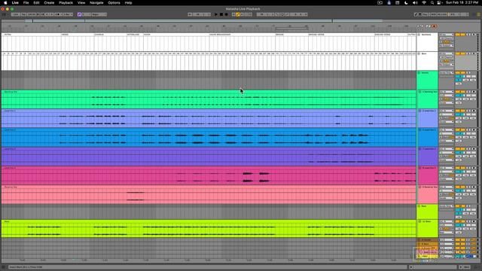Click the automation mode icon above track headers
The height and width of the screenshot is (271, 482).
pyautogui.click(x=429, y=26)
